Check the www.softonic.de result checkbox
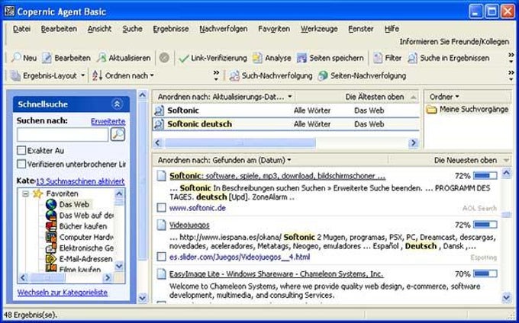The height and width of the screenshot is (323, 519). pos(161,208)
